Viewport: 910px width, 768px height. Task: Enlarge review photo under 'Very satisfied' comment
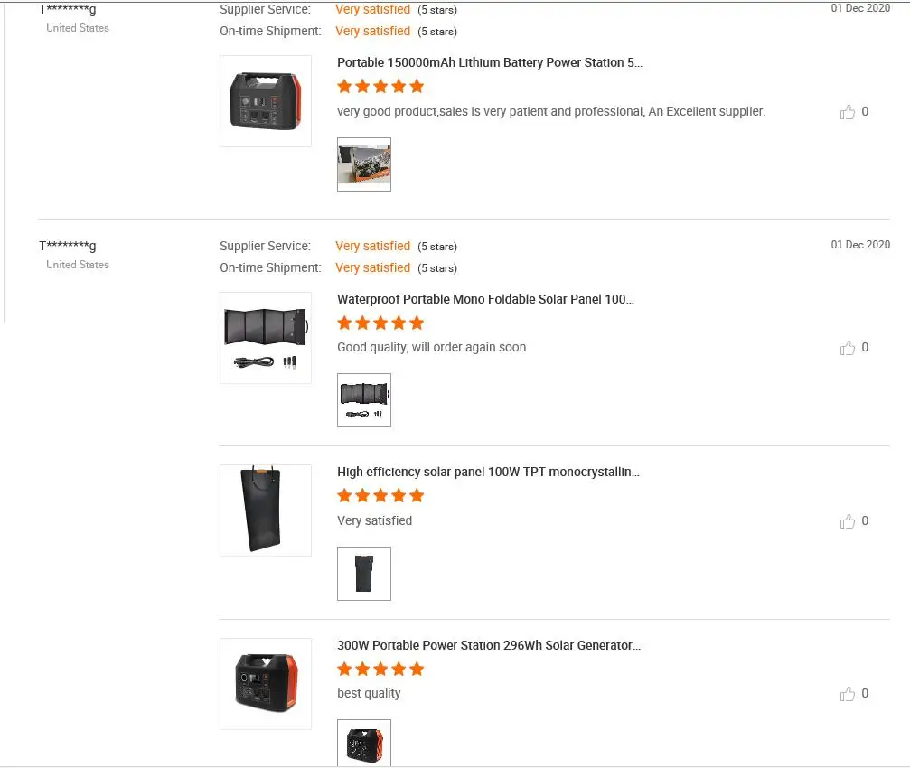pos(364,574)
